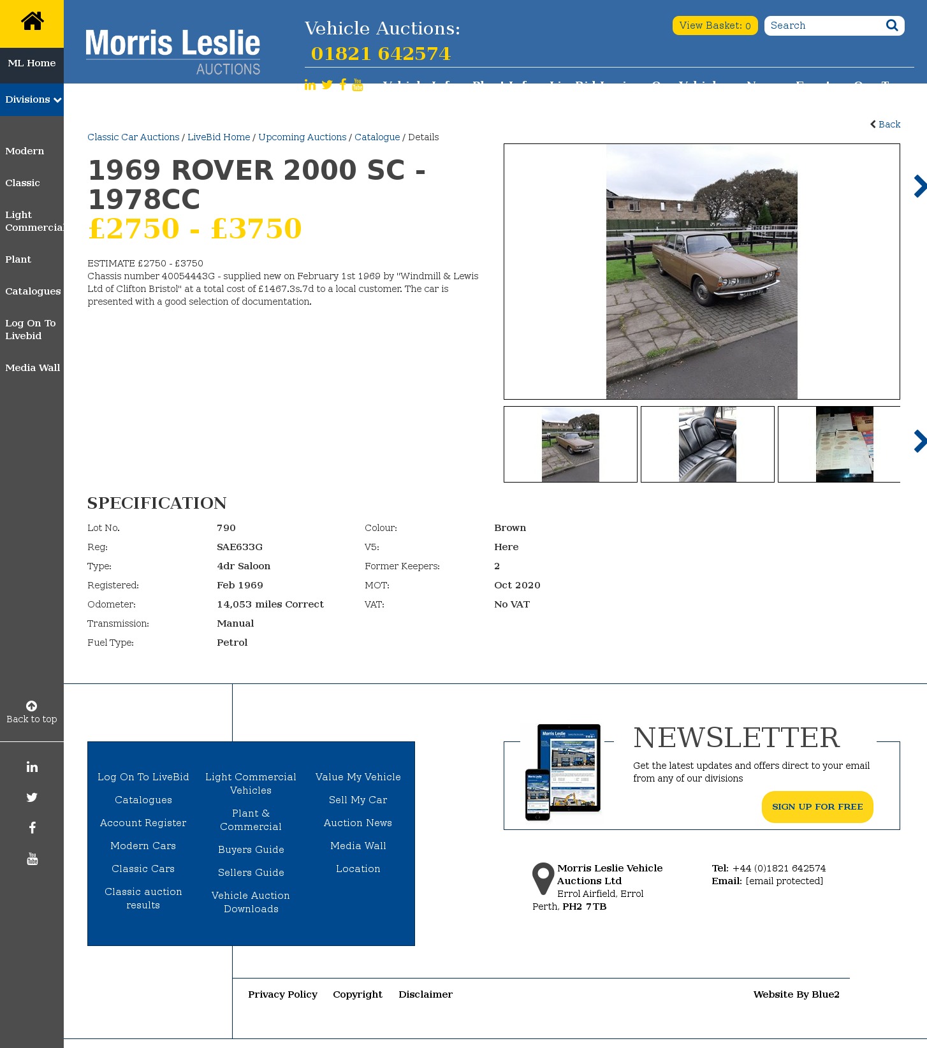Click the View Basket button
927x1048 pixels.
[715, 25]
